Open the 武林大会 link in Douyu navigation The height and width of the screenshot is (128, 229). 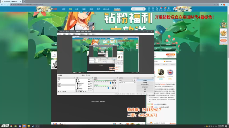[x=106, y=9]
